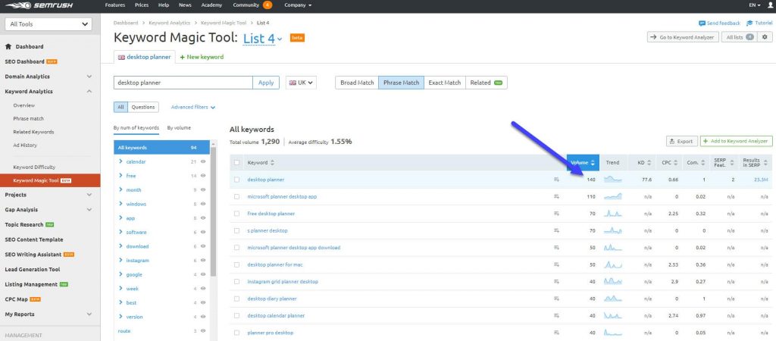The height and width of the screenshot is (341, 776).
Task: Open the Company menu
Action: click(298, 5)
